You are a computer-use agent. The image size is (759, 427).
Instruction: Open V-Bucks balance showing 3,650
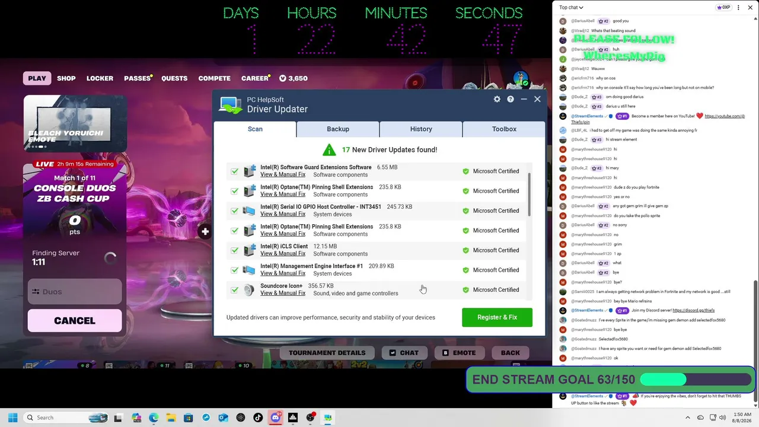point(293,78)
